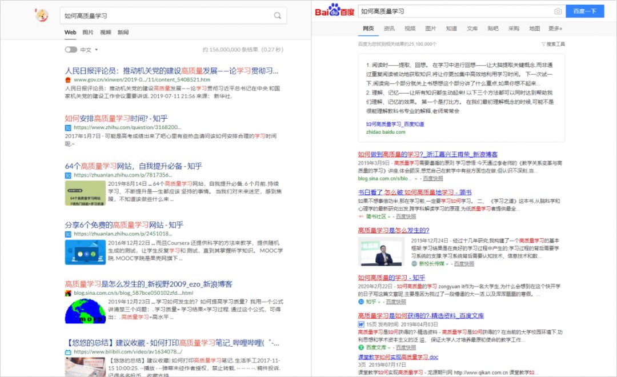This screenshot has height=377, width=617.
Task: Switch the 中文 language toggle
Action: click(x=71, y=50)
